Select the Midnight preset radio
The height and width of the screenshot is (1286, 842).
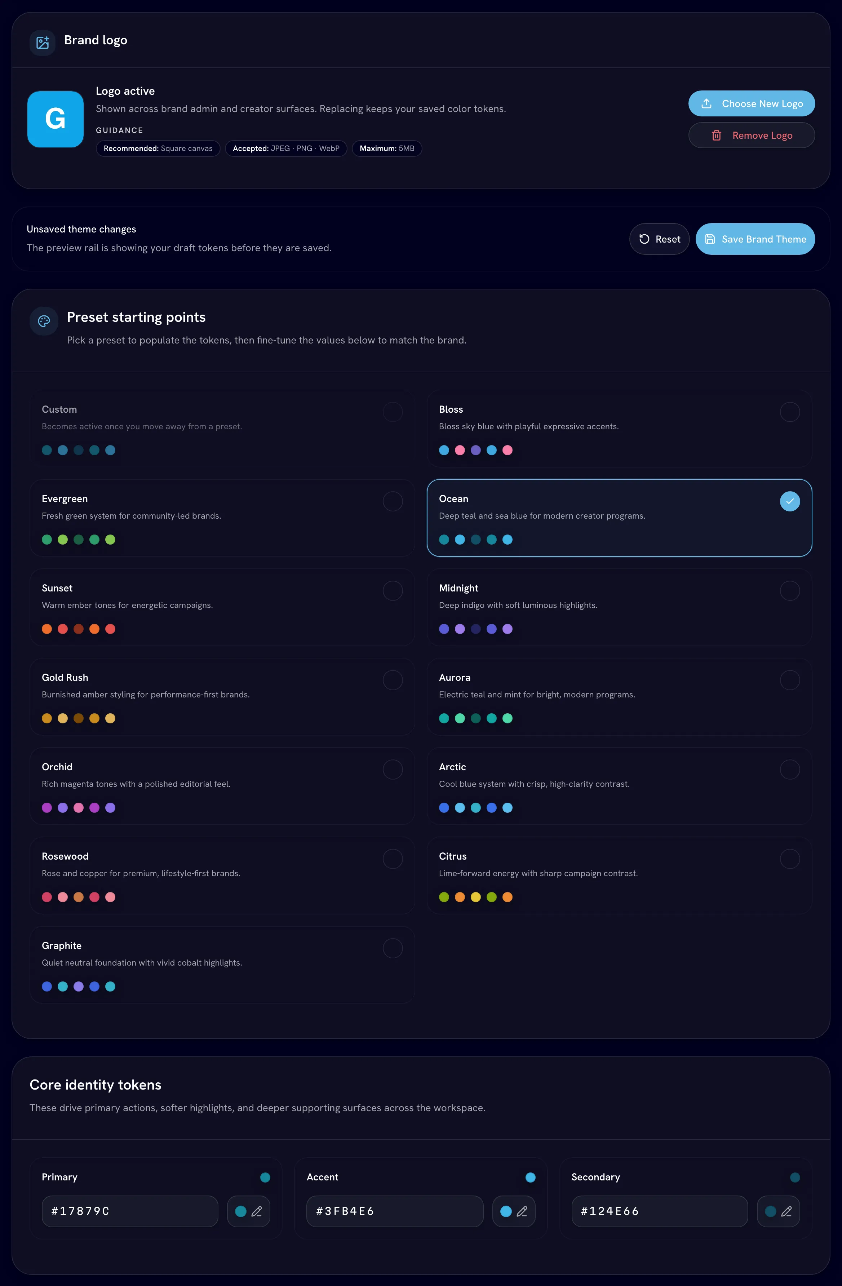click(790, 591)
